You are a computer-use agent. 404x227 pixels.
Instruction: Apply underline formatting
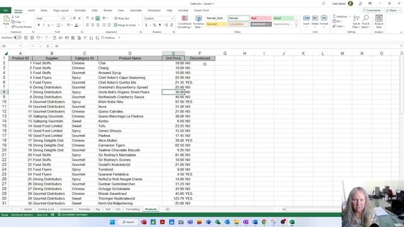49,25
